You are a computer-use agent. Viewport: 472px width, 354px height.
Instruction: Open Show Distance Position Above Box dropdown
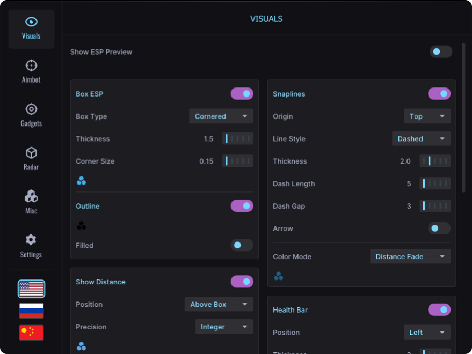tap(219, 304)
